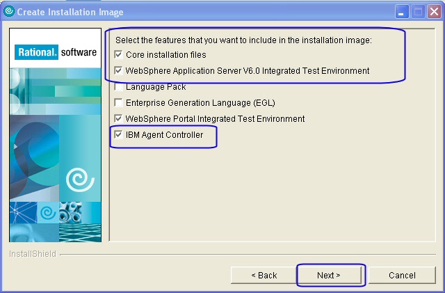Uncheck Core installation files checkbox
Image resolution: width=445 pixels, height=293 pixels.
pyautogui.click(x=118, y=54)
